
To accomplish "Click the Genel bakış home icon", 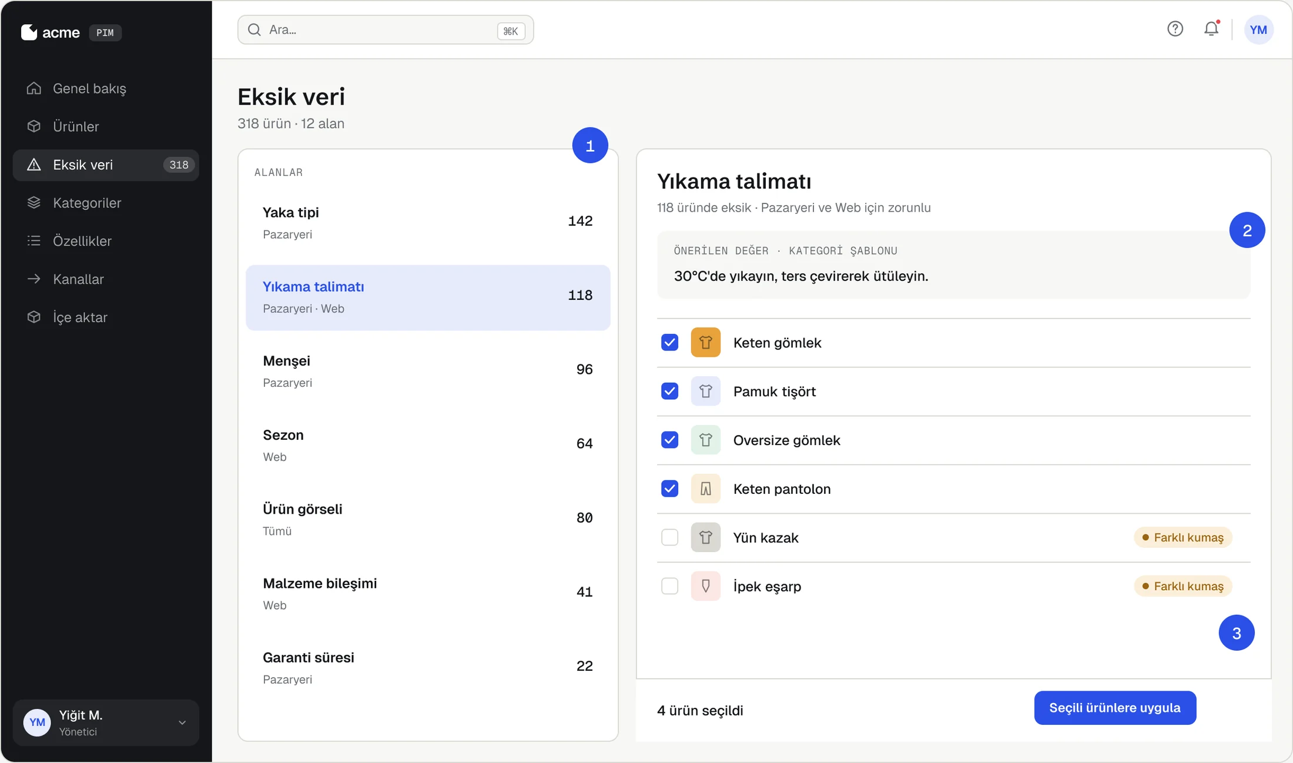I will tap(34, 88).
